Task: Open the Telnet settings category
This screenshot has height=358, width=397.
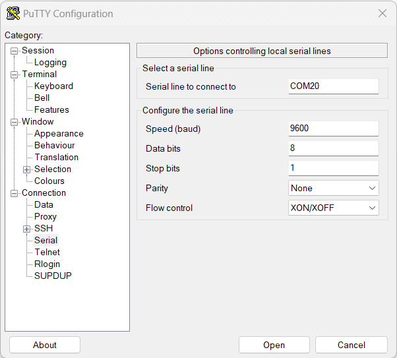Action: coord(47,253)
